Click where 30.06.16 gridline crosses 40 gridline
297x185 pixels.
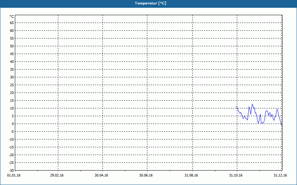(x=147, y=61)
